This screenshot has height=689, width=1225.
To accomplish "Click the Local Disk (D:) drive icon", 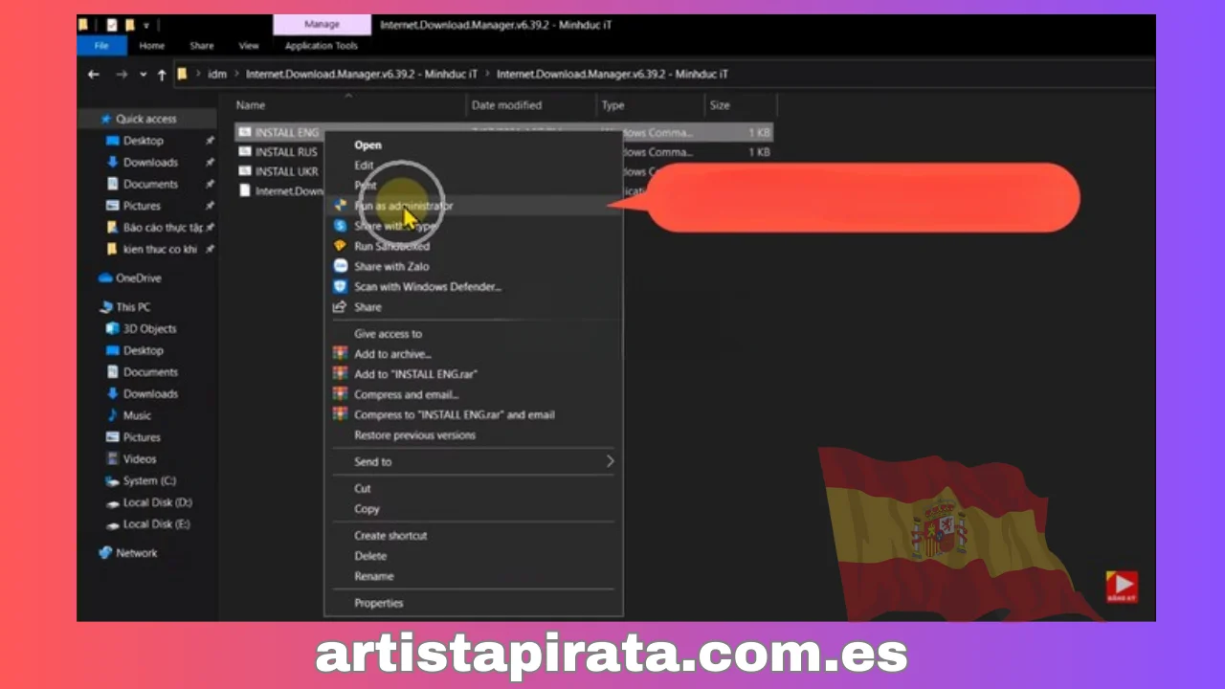I will pos(114,502).
